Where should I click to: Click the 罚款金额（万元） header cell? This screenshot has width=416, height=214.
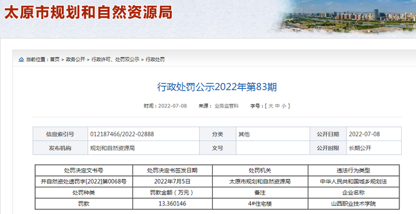[x=172, y=193]
